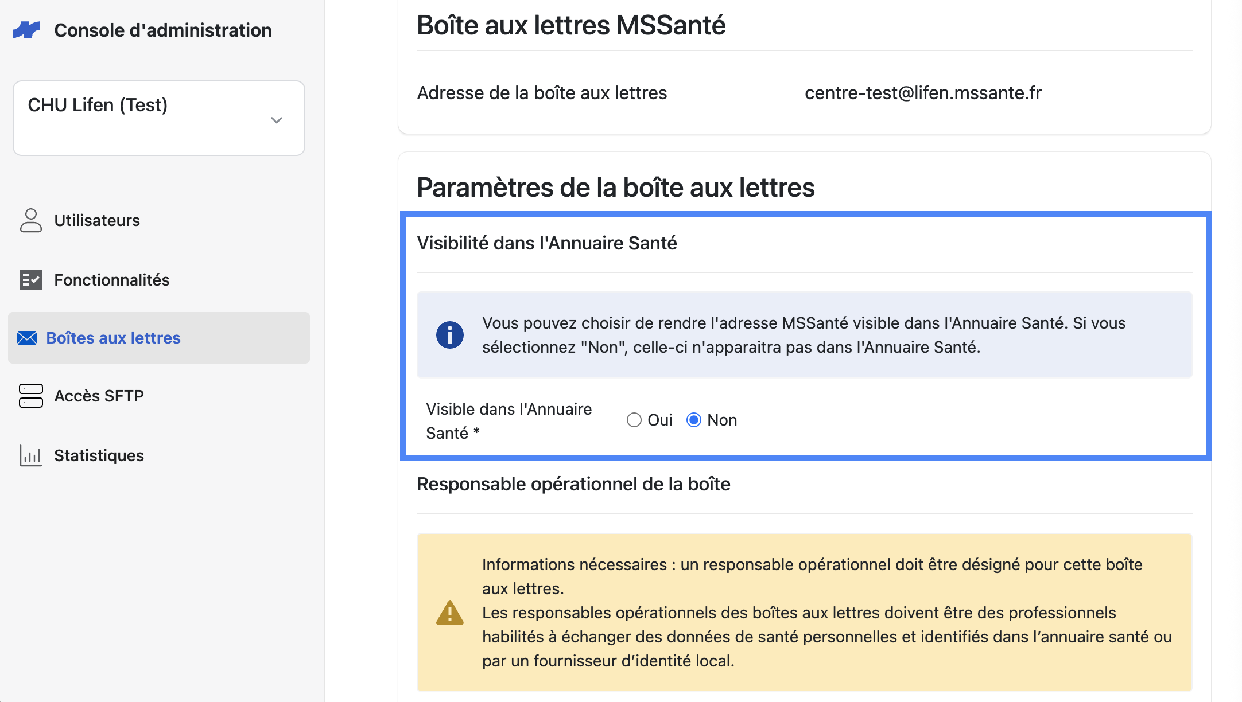Click the Utilisateurs person icon
Viewport: 1242px width, 702px height.
31,220
